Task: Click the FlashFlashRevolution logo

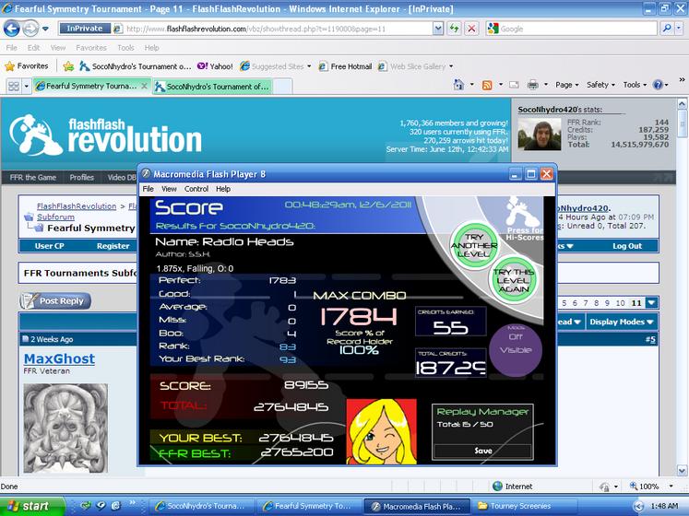Action: click(105, 135)
